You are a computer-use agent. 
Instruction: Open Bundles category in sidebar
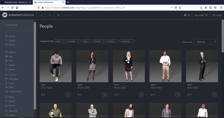pos(10,36)
